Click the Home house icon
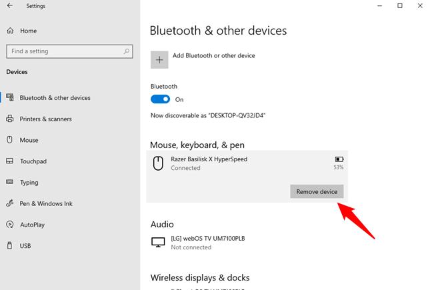Viewport: 430px width, 290px height. pyautogui.click(x=10, y=31)
